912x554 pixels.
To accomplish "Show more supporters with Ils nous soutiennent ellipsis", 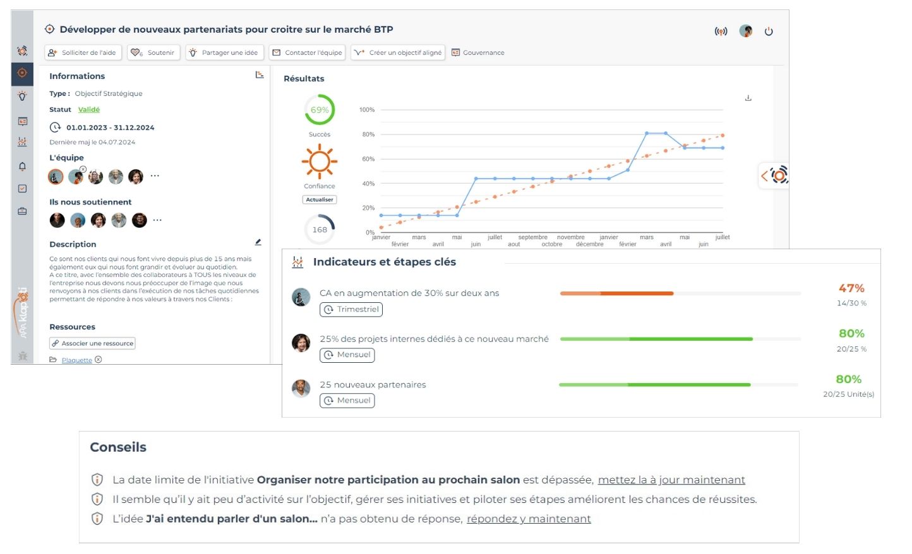I will [157, 220].
